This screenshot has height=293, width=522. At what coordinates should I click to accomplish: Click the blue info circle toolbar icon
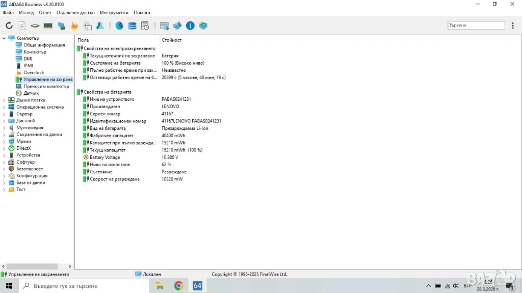(190, 25)
